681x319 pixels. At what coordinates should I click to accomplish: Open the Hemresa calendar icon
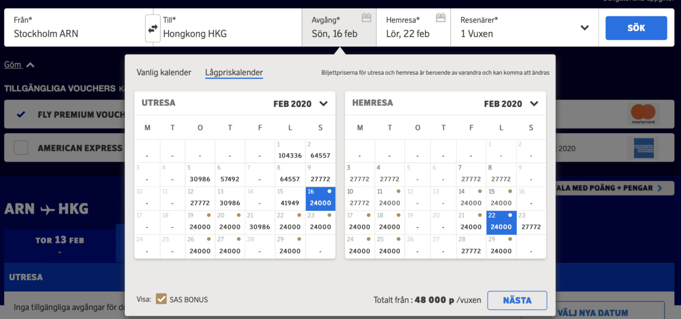pos(441,18)
